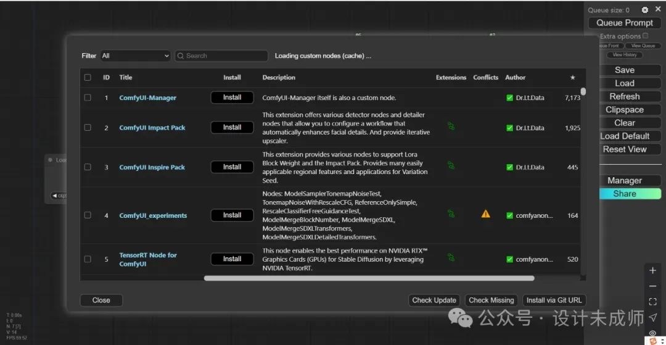Tick the checkbox for TensorRT Node row
The image size is (666, 345).
click(88, 259)
